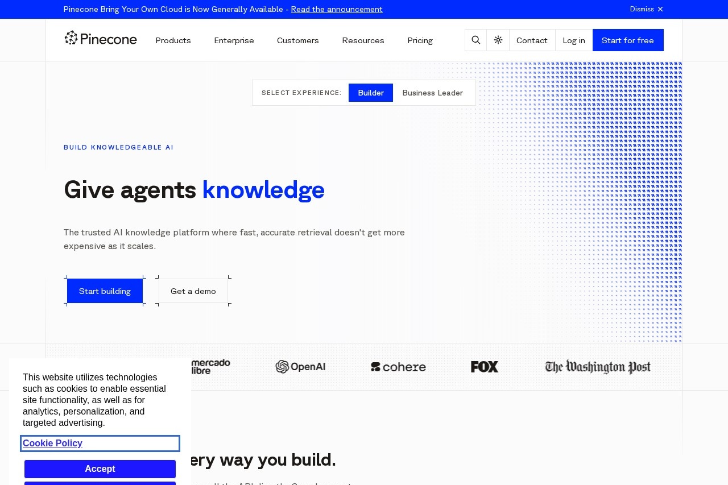Screen dimensions: 728x485
Task: Toggle the light/dark theme sun icon
Action: 498,40
